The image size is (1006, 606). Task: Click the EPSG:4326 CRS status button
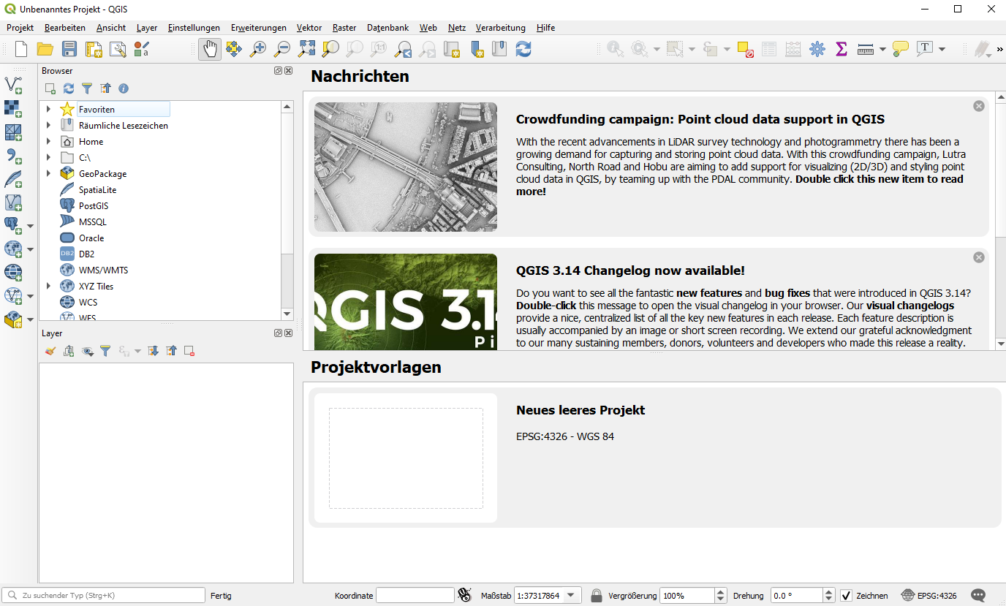pos(929,595)
